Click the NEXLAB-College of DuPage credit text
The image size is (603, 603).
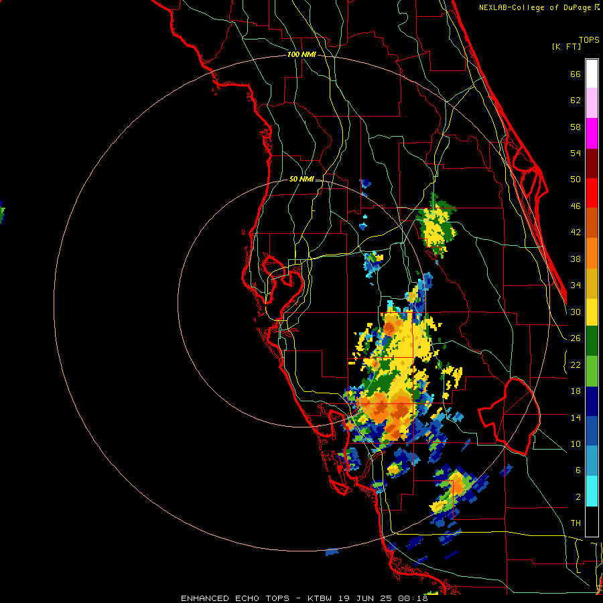click(539, 7)
